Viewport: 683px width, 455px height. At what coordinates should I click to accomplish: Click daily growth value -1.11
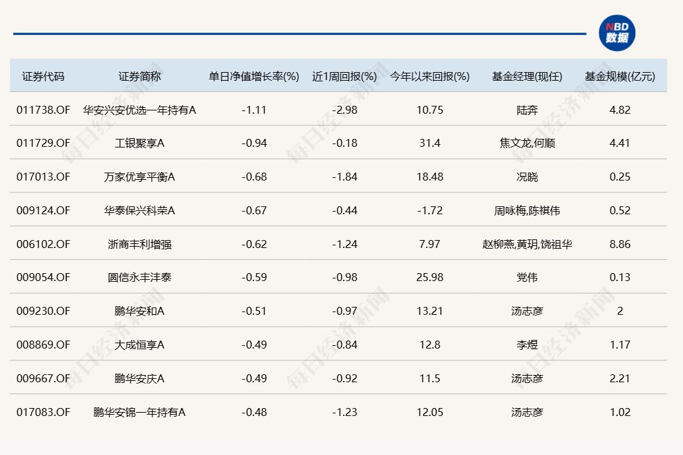254,110
